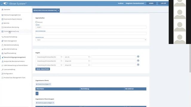Click the Berichte sidebar icon

coord(2,23)
